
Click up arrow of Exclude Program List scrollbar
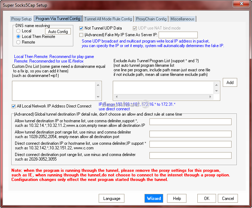pos(216,85)
